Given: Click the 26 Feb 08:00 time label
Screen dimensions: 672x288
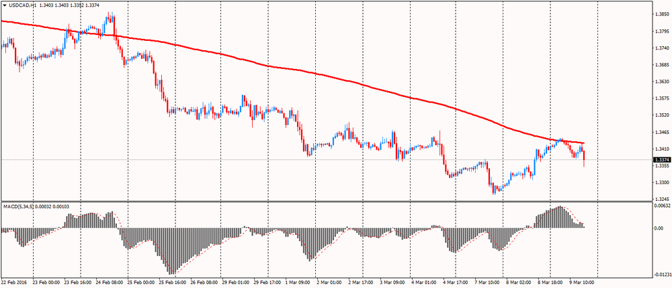Looking at the screenshot, I should (x=204, y=283).
